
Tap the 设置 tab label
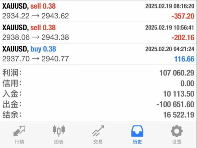(177, 142)
